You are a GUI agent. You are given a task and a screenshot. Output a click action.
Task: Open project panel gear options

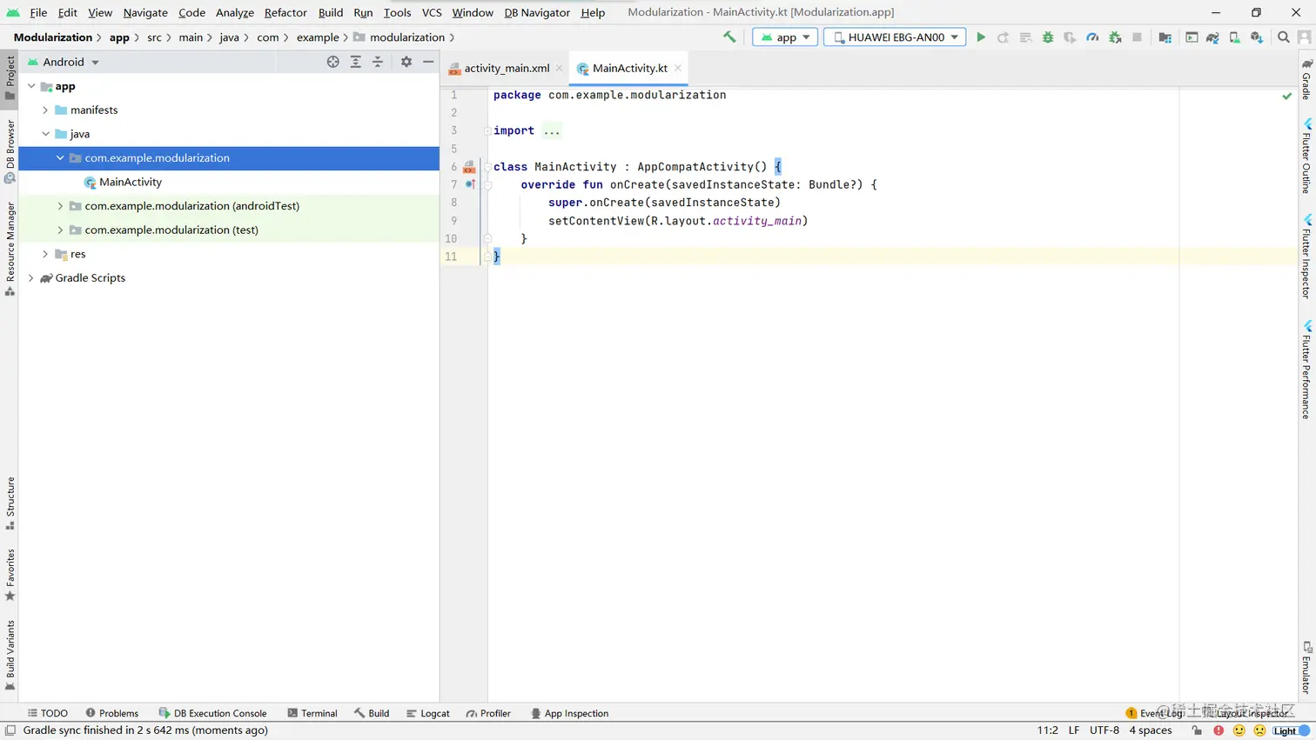(x=406, y=62)
